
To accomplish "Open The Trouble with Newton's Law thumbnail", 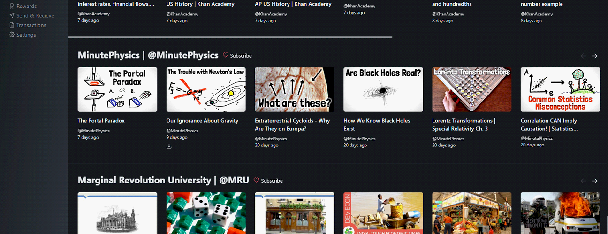I will pos(206,89).
